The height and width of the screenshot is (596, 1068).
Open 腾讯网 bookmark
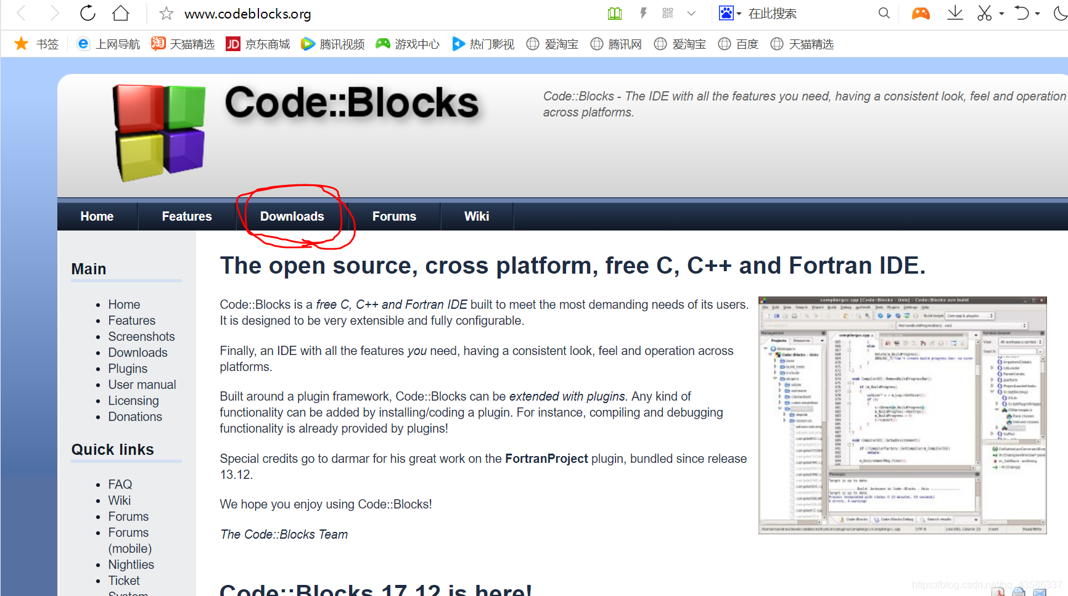616,44
